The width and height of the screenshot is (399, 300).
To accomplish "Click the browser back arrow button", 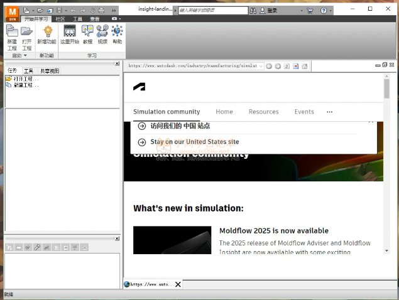I will pyautogui.click(x=269, y=66).
